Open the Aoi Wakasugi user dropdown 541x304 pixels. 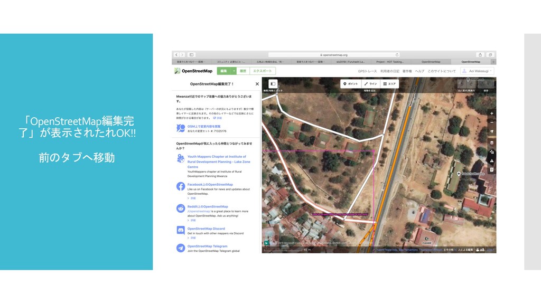pyautogui.click(x=478, y=71)
